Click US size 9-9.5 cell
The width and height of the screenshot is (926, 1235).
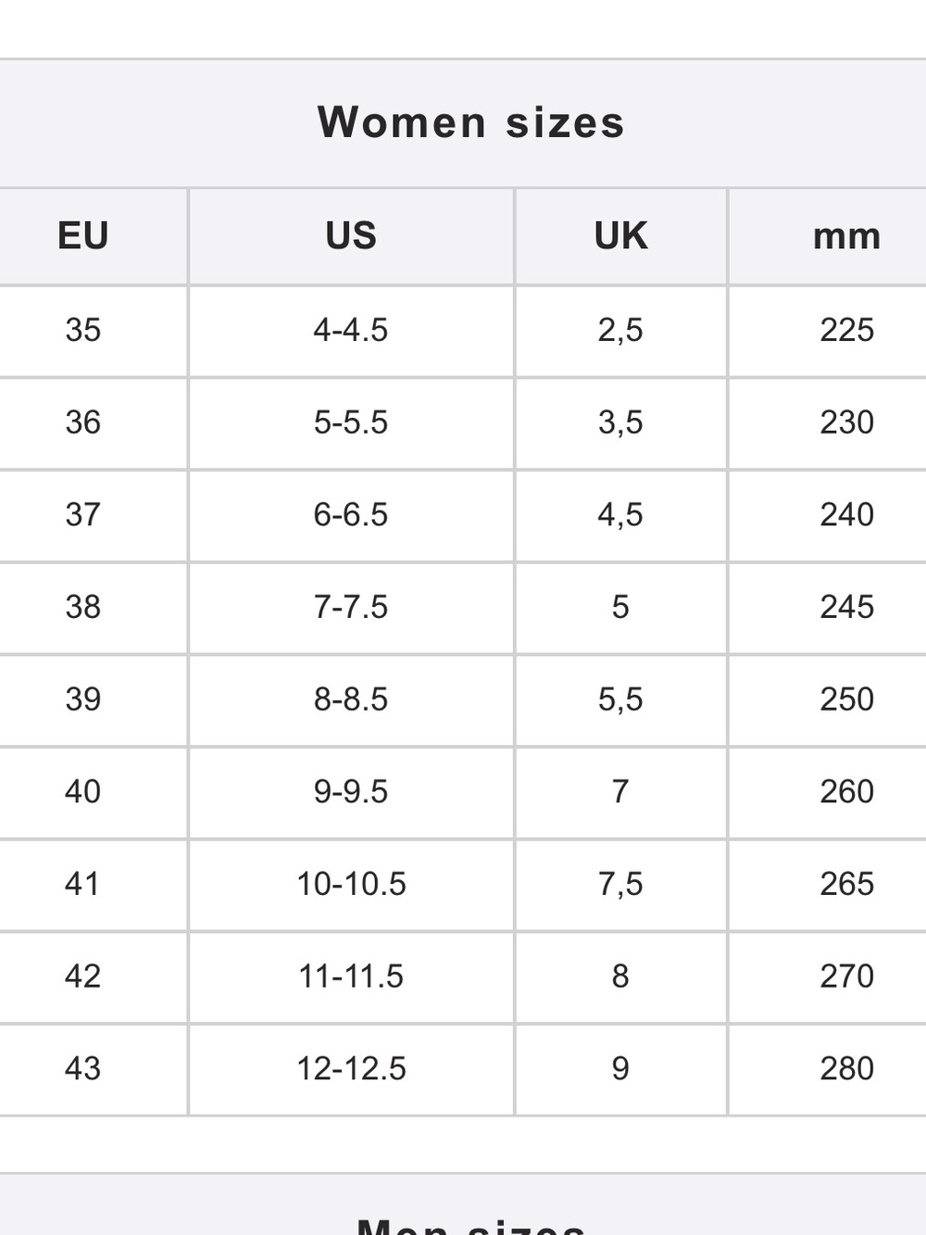point(351,791)
